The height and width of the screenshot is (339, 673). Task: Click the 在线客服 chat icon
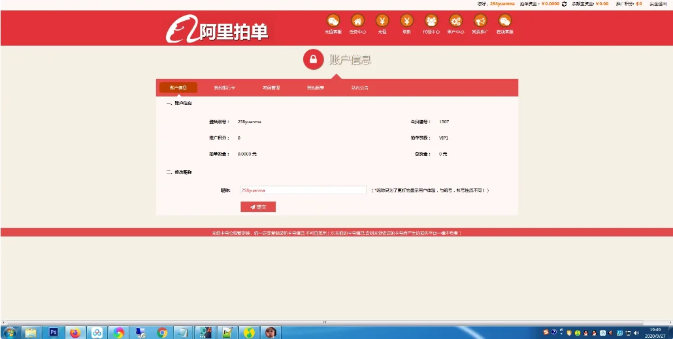504,22
